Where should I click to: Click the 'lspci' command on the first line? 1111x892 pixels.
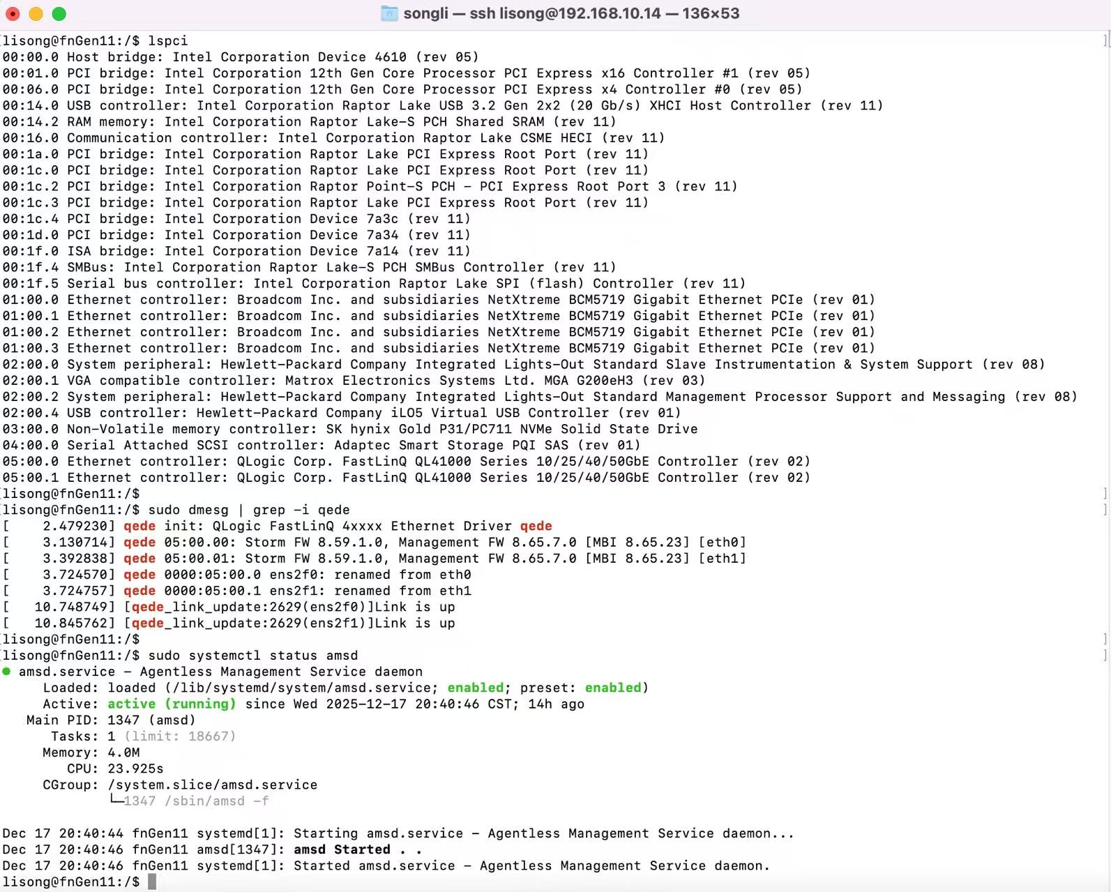168,41
